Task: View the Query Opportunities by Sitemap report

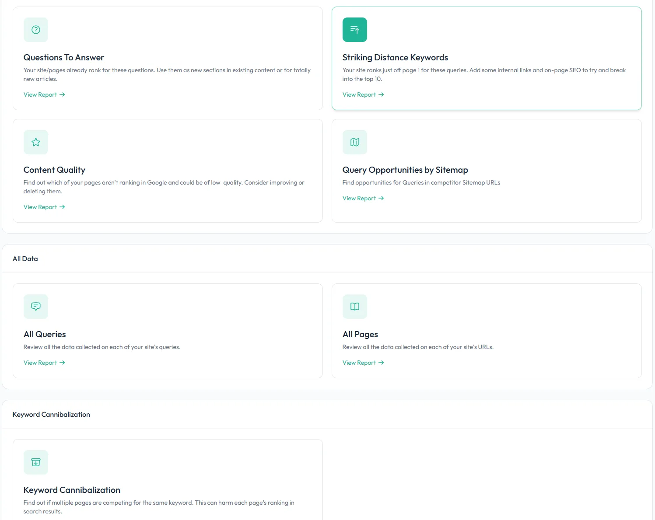Action: (x=363, y=198)
